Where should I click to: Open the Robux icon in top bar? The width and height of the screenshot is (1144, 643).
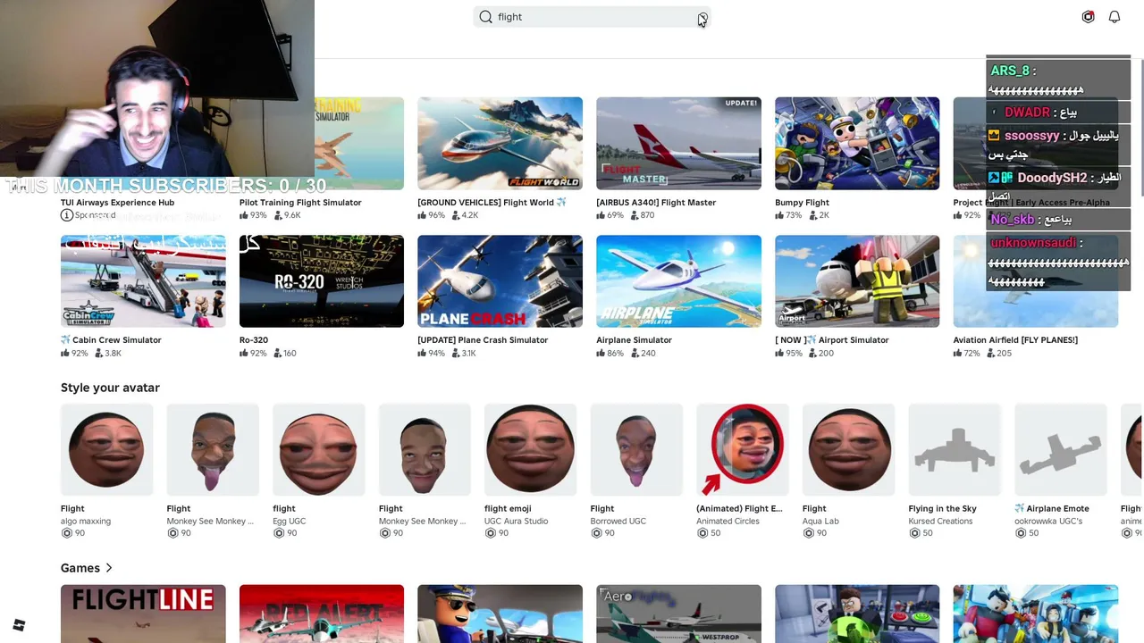[1088, 17]
